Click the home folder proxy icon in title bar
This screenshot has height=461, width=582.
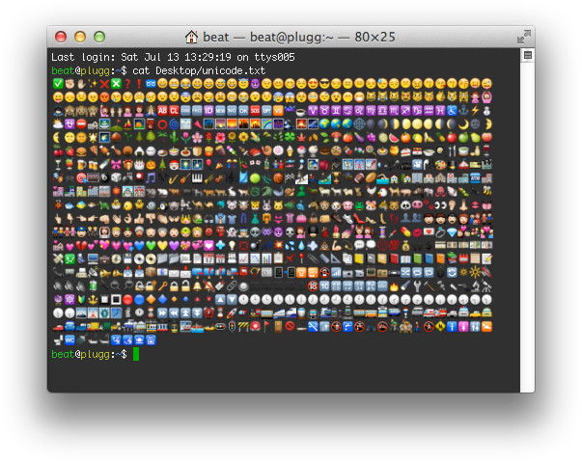191,37
